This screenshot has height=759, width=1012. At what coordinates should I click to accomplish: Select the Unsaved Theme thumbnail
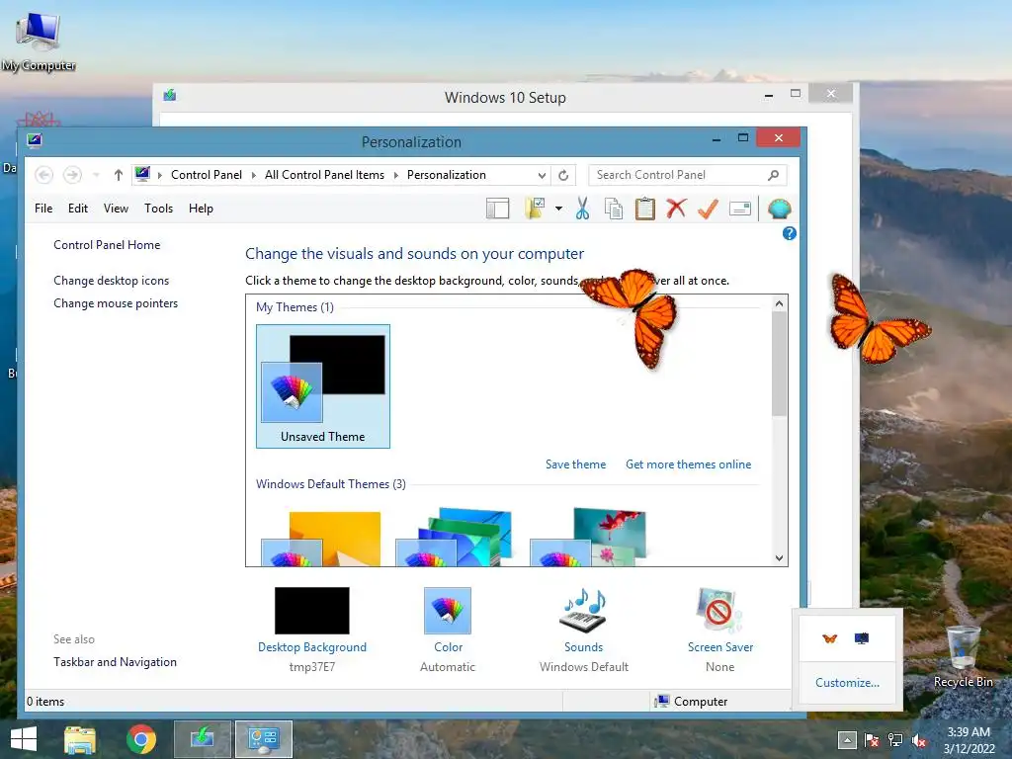coord(323,386)
